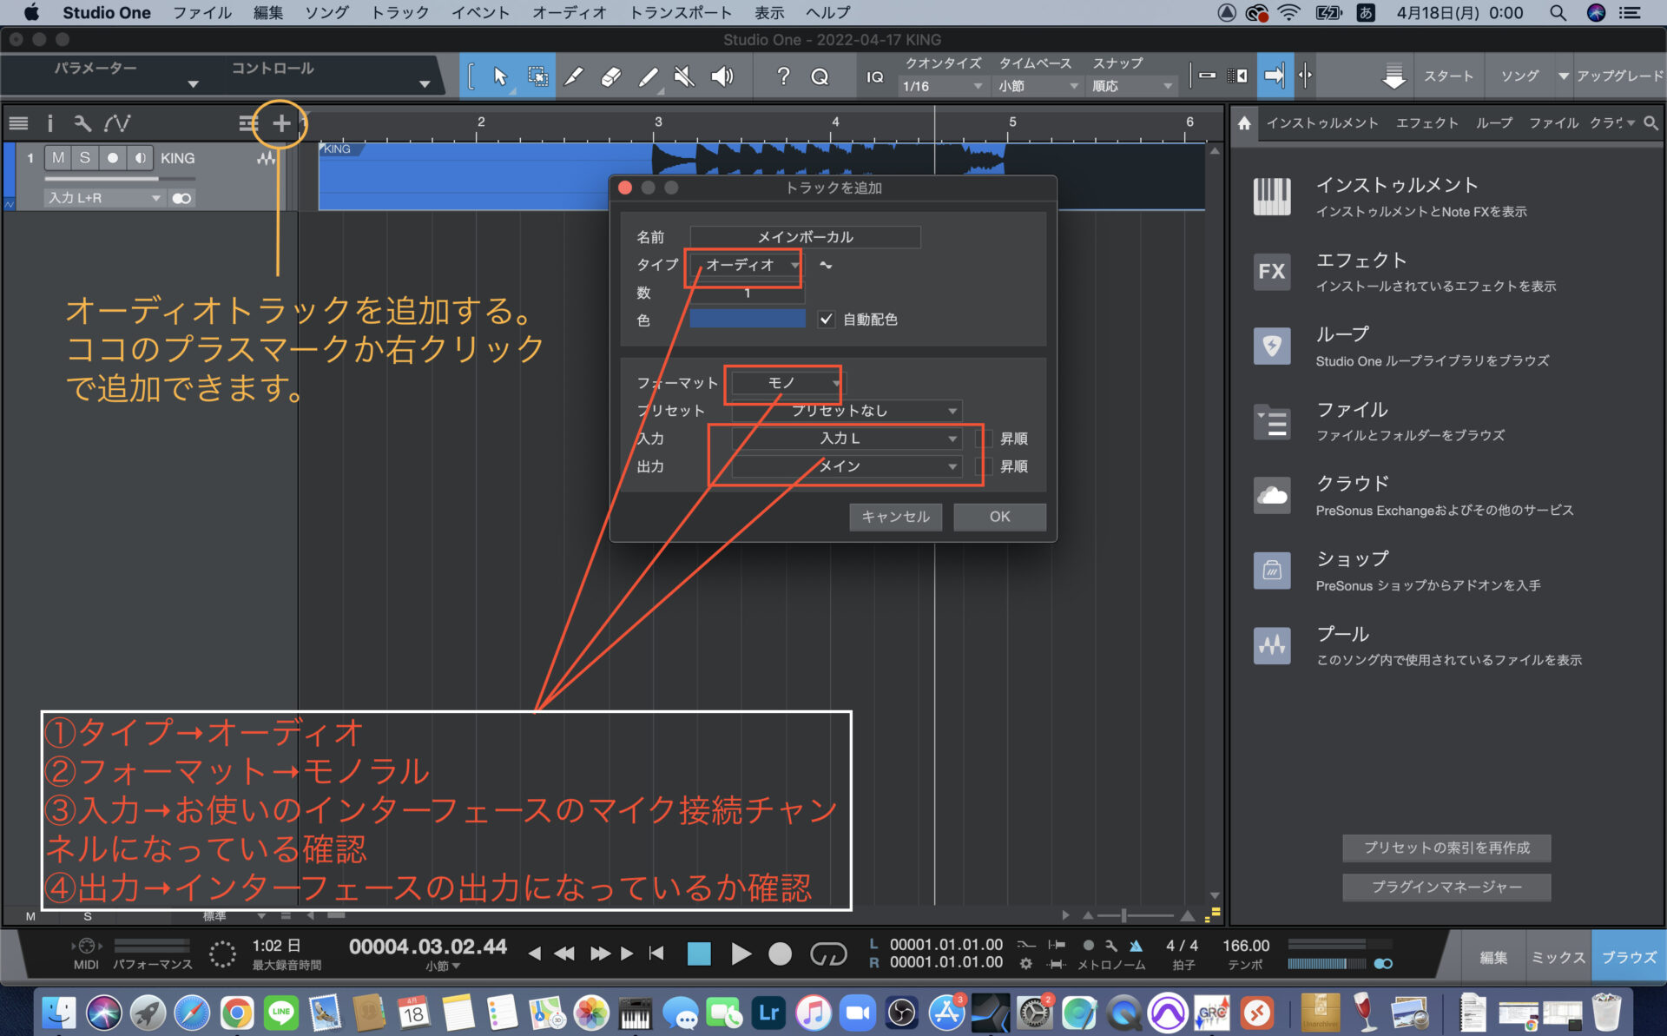The image size is (1667, 1036).
Task: Click the Q macro toolbar icon
Action: tap(820, 77)
